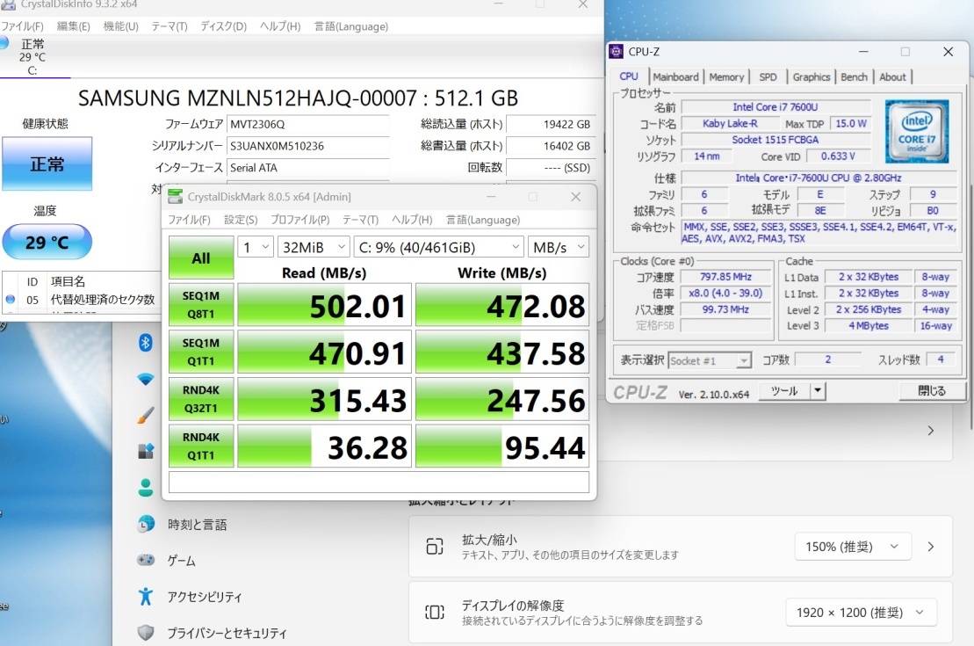Viewport: 974px width, 646px height.
Task: Switch to the About tab in CPU-Z
Action: [x=892, y=77]
